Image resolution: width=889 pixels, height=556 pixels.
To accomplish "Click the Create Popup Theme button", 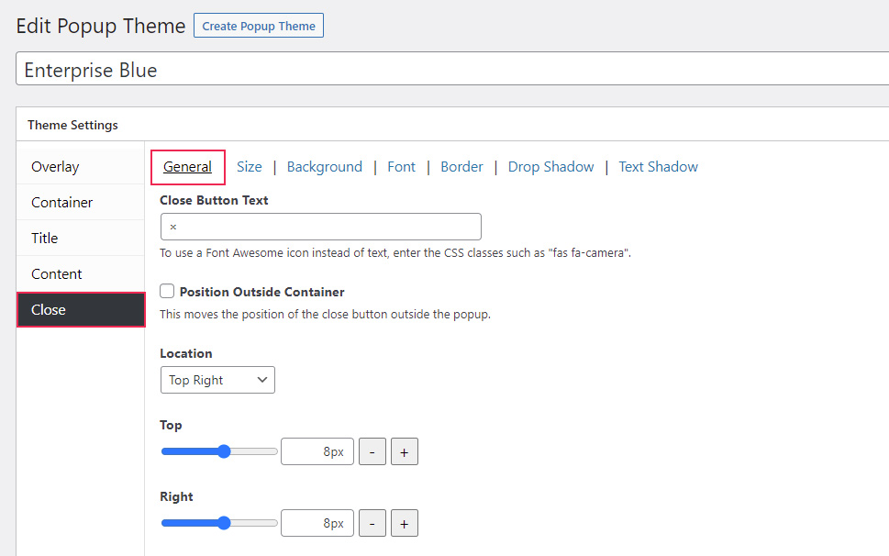I will click(258, 25).
